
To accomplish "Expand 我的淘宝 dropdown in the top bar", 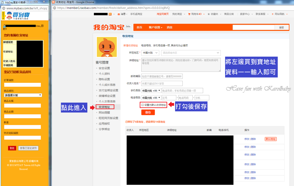I will [x=179, y=14].
